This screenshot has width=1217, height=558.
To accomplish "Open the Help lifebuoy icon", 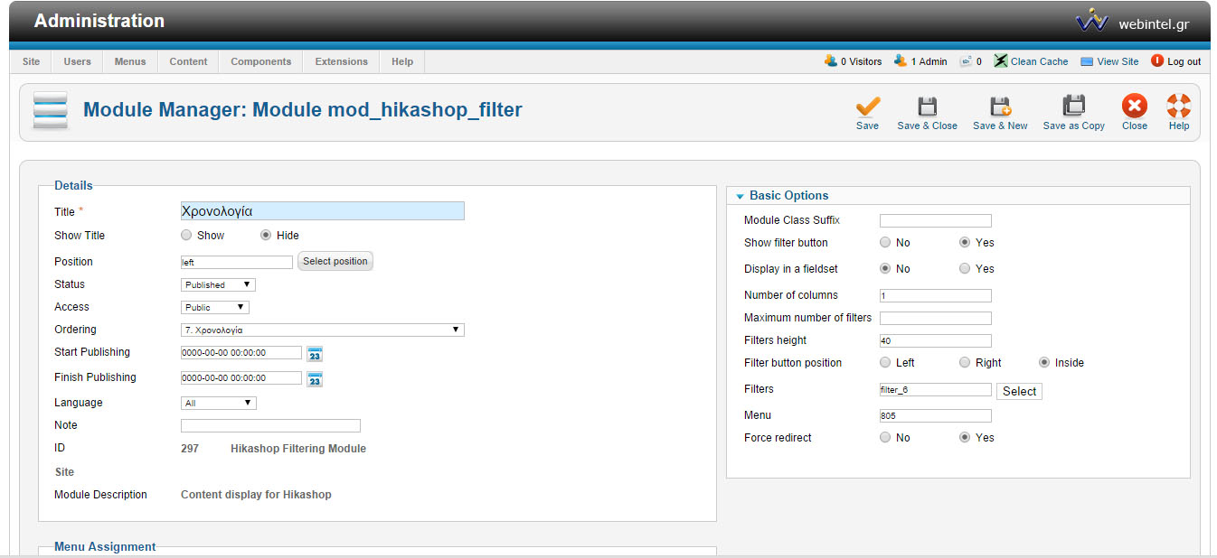I will pyautogui.click(x=1179, y=107).
